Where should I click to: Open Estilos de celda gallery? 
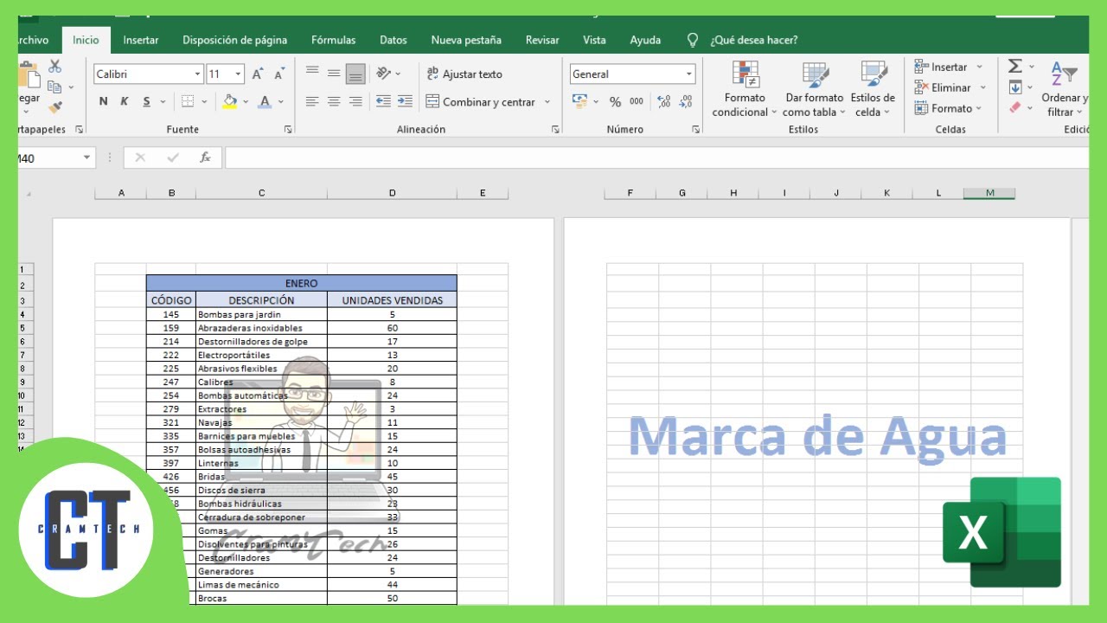click(873, 89)
